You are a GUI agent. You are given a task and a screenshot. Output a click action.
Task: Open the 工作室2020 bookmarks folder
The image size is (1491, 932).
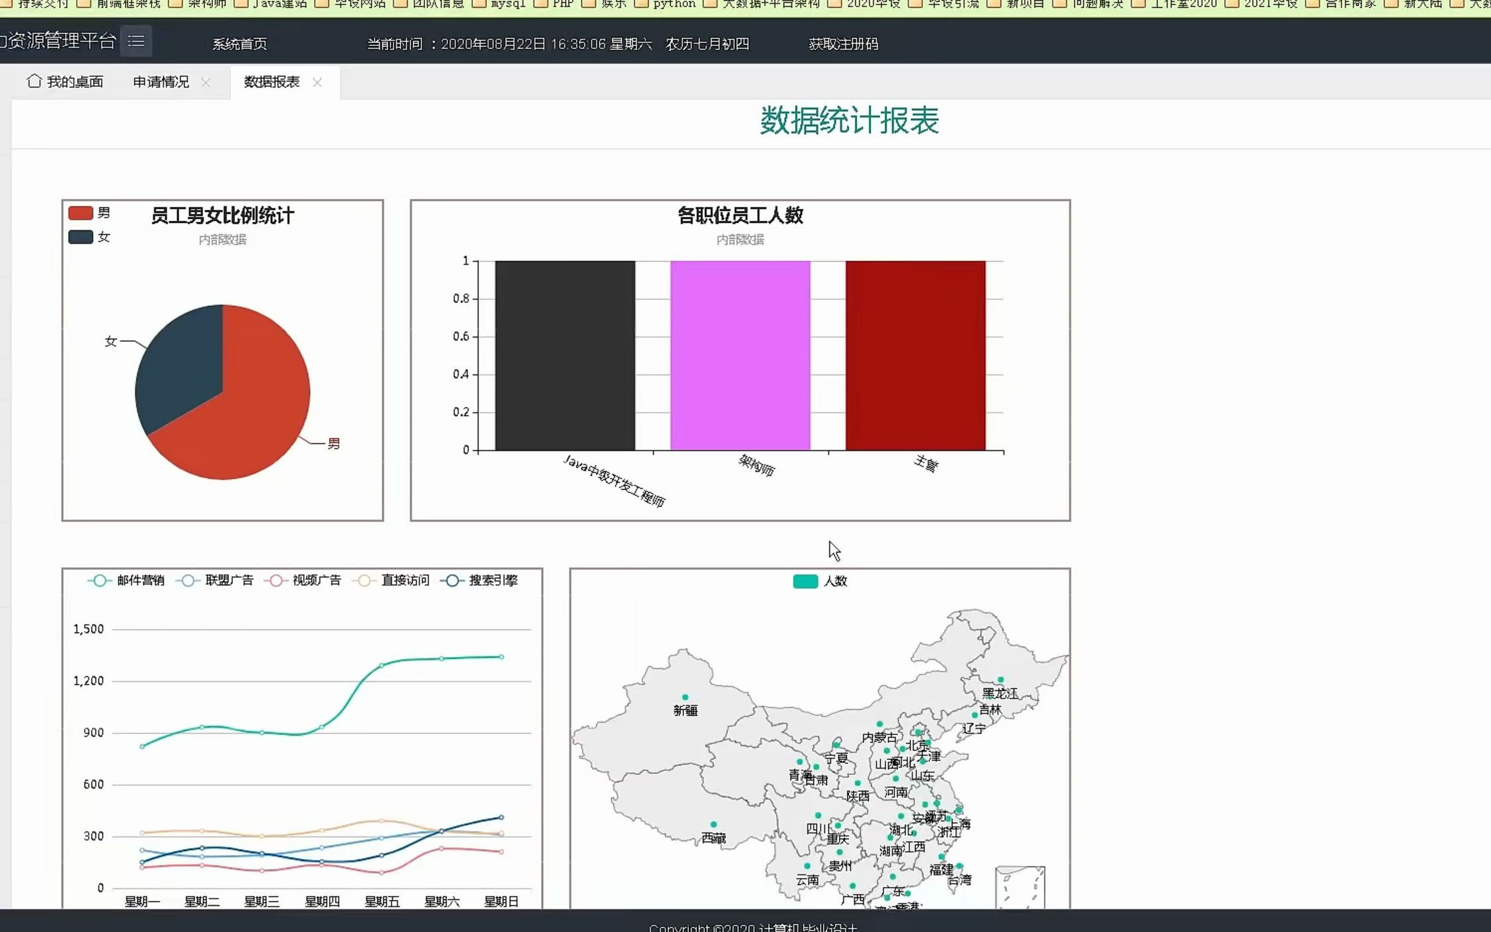[1186, 5]
